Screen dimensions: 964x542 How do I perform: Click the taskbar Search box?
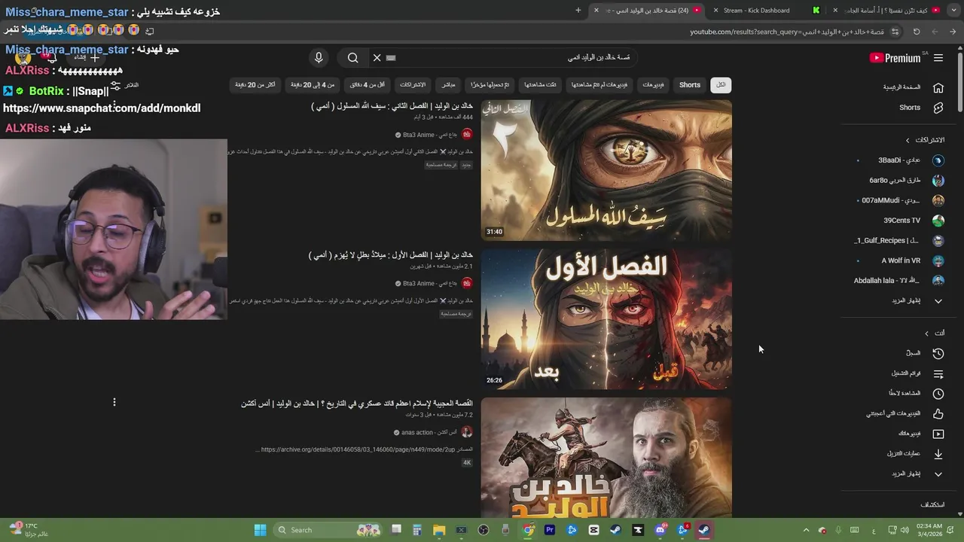(x=328, y=530)
